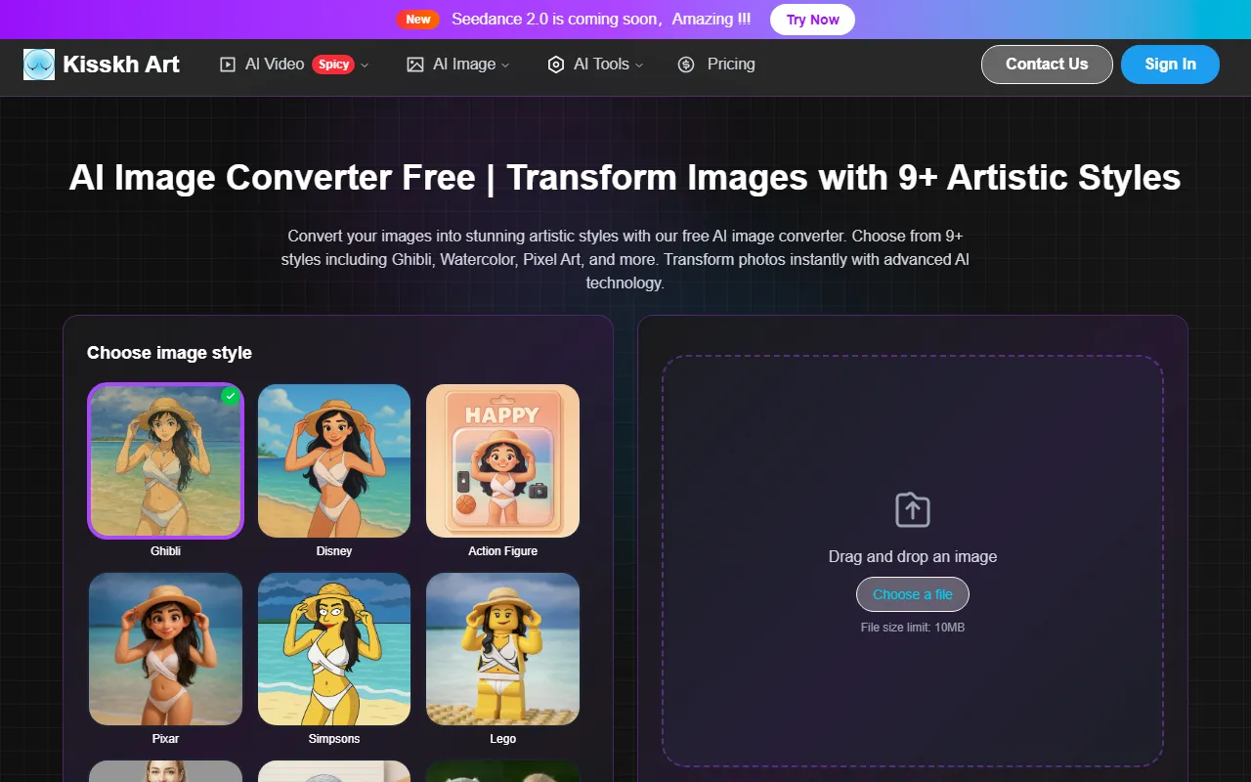This screenshot has height=782, width=1251.
Task: Click the AI Video play icon
Action: point(228,65)
